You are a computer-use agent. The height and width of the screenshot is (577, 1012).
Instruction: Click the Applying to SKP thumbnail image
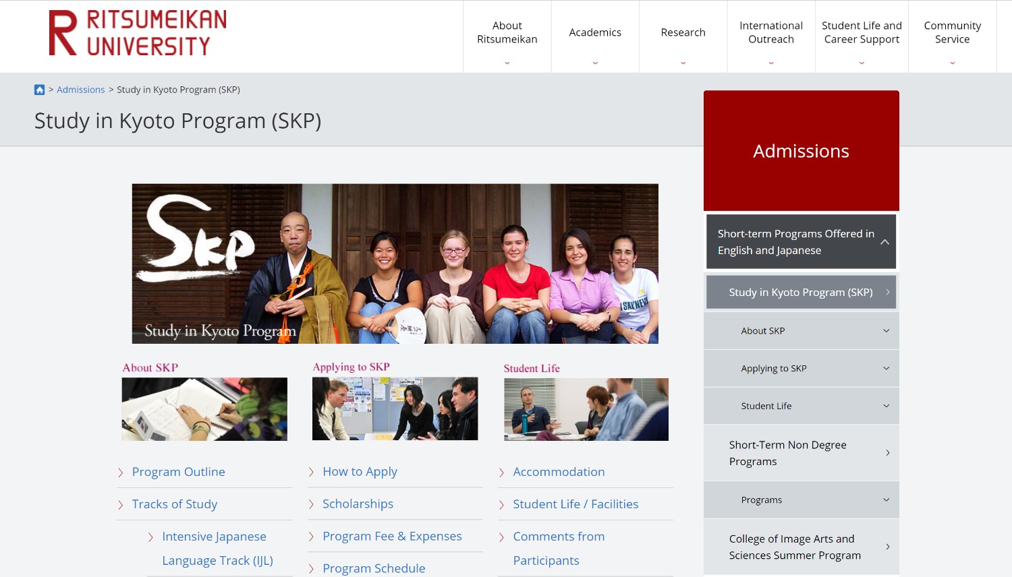[395, 408]
